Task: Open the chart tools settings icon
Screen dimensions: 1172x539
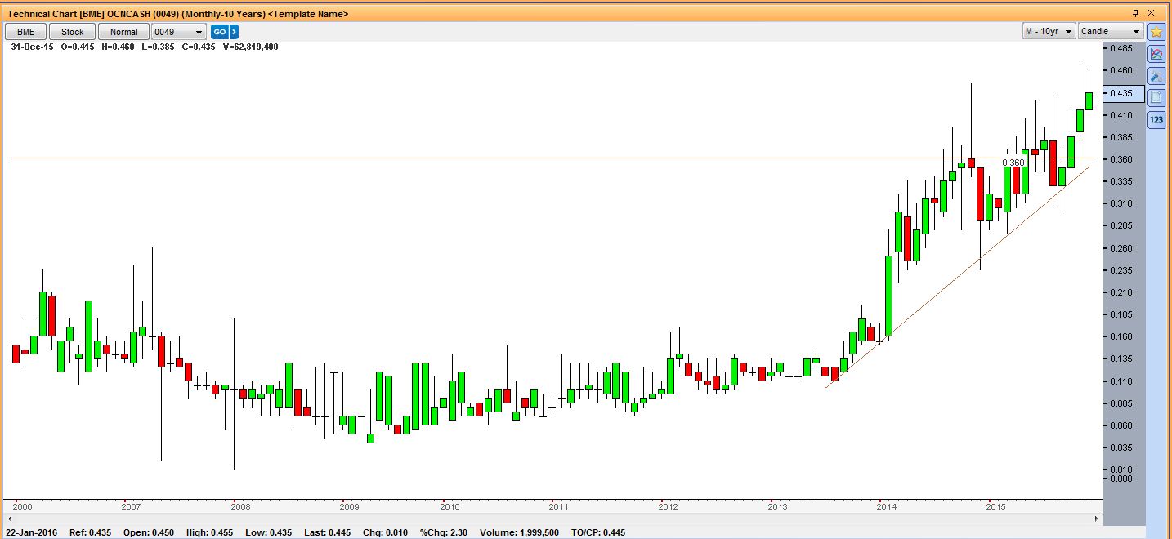Action: [x=1156, y=76]
